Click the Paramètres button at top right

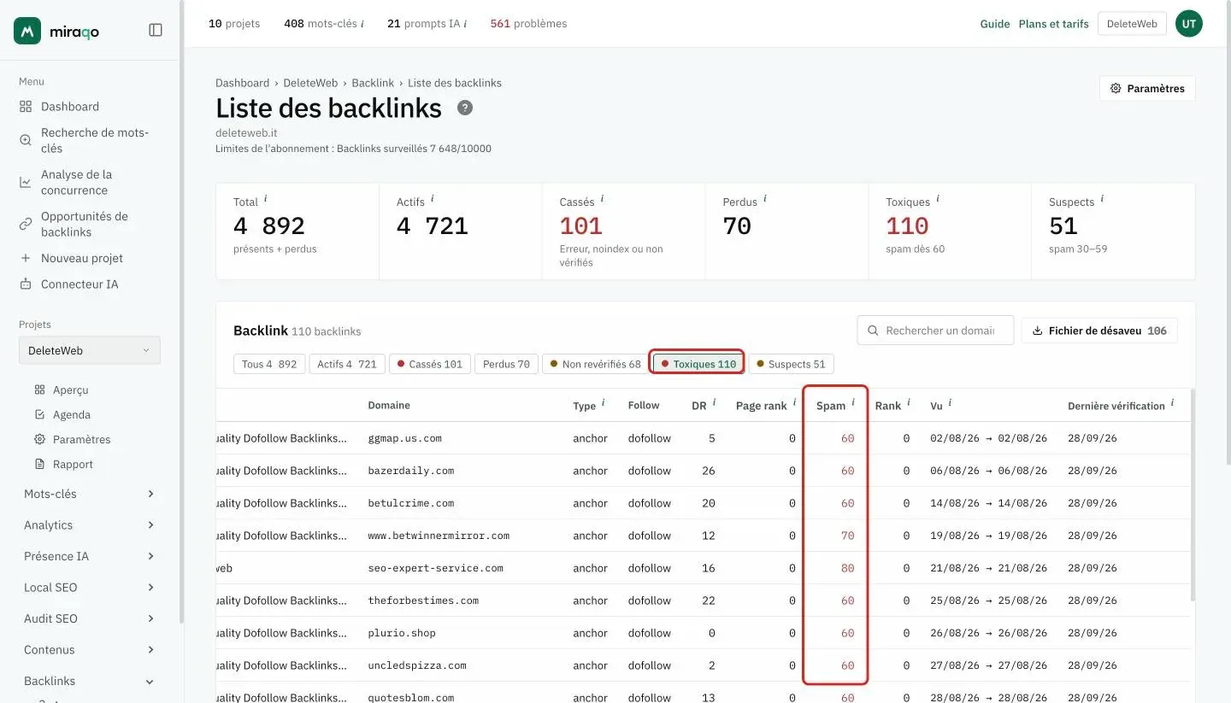(1147, 89)
